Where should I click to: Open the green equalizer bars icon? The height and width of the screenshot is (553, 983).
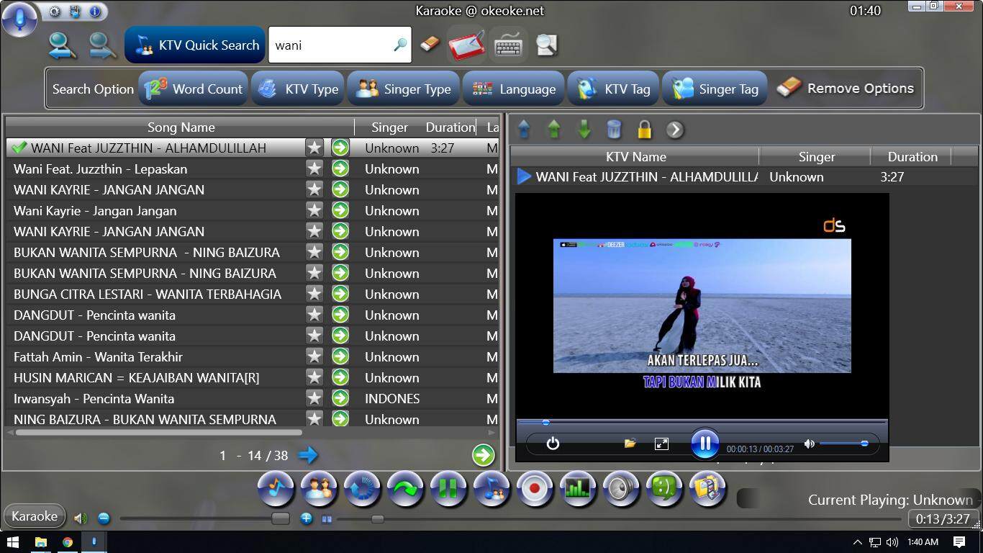click(x=577, y=489)
